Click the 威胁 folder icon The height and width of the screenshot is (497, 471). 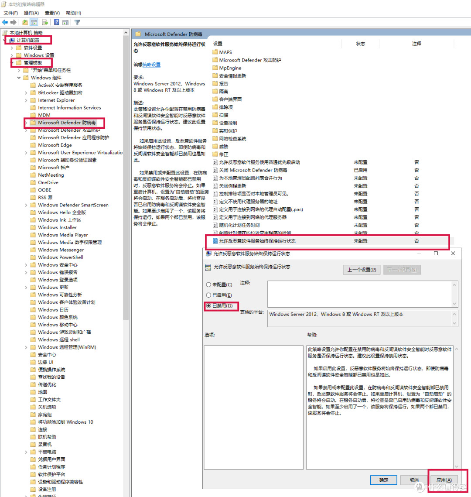tap(215, 147)
